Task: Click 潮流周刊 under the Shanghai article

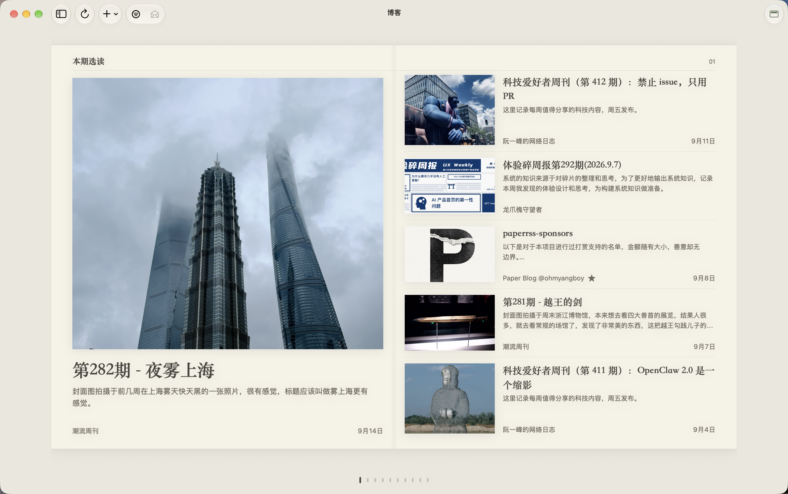Action: pos(86,431)
